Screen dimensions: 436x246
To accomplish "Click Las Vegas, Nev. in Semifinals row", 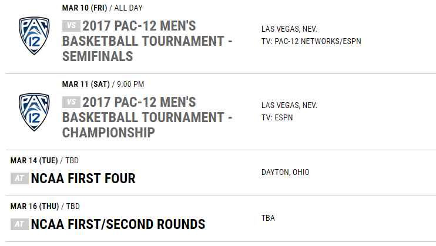I will [289, 29].
